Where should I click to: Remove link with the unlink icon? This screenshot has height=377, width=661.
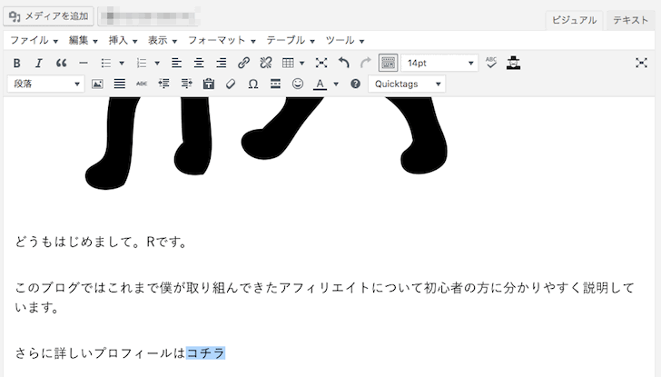coord(266,63)
